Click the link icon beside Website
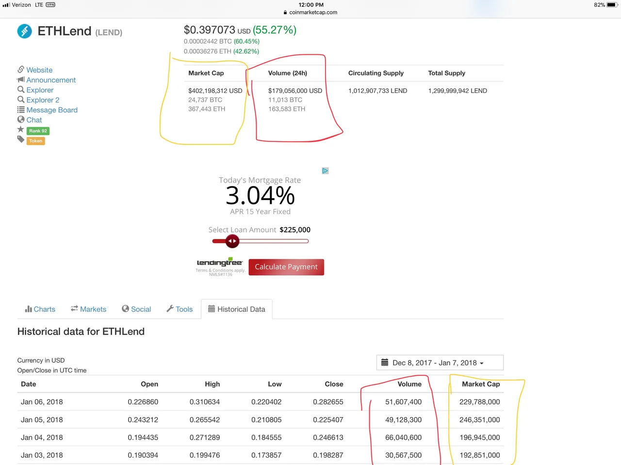 point(21,69)
